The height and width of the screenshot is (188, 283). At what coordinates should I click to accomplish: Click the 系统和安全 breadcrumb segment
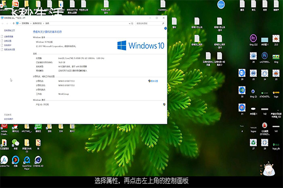click(37, 23)
